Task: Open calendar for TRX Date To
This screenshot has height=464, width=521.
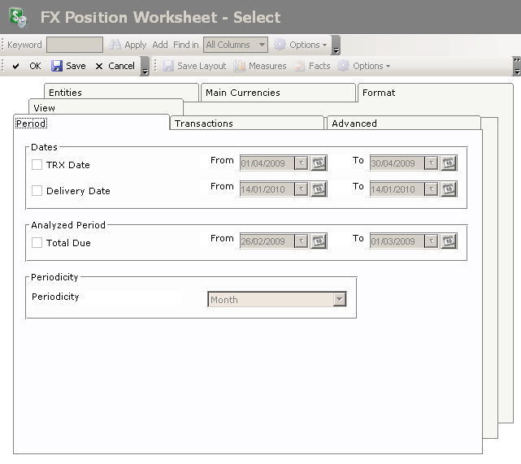Action: (449, 163)
